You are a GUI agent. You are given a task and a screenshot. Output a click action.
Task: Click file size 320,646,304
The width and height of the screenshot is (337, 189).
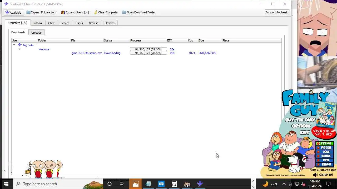coord(207,53)
